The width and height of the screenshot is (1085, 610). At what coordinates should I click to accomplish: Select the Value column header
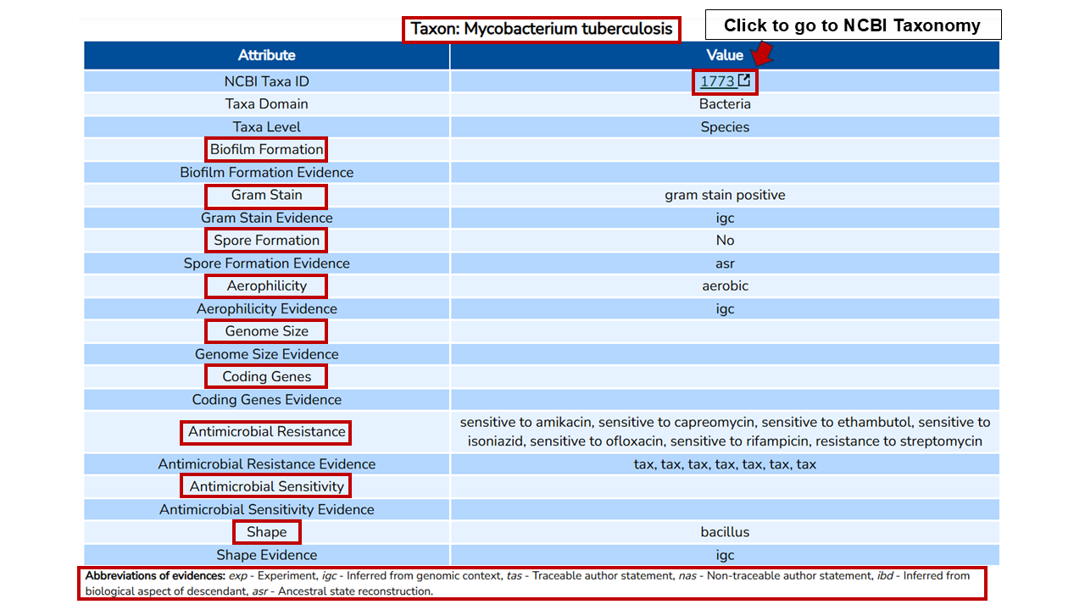(x=725, y=55)
